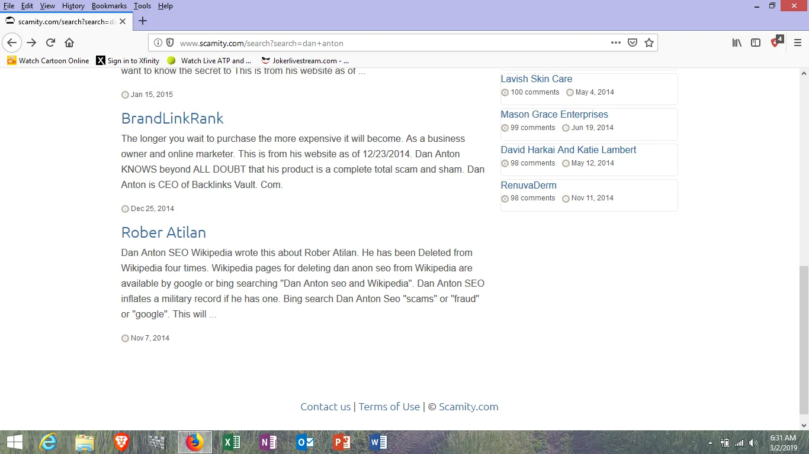This screenshot has width=809, height=454.
Task: Bookmark this page with the star
Action: pyautogui.click(x=649, y=43)
